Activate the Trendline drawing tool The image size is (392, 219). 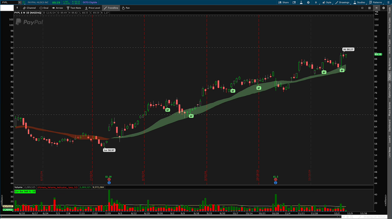111,8
